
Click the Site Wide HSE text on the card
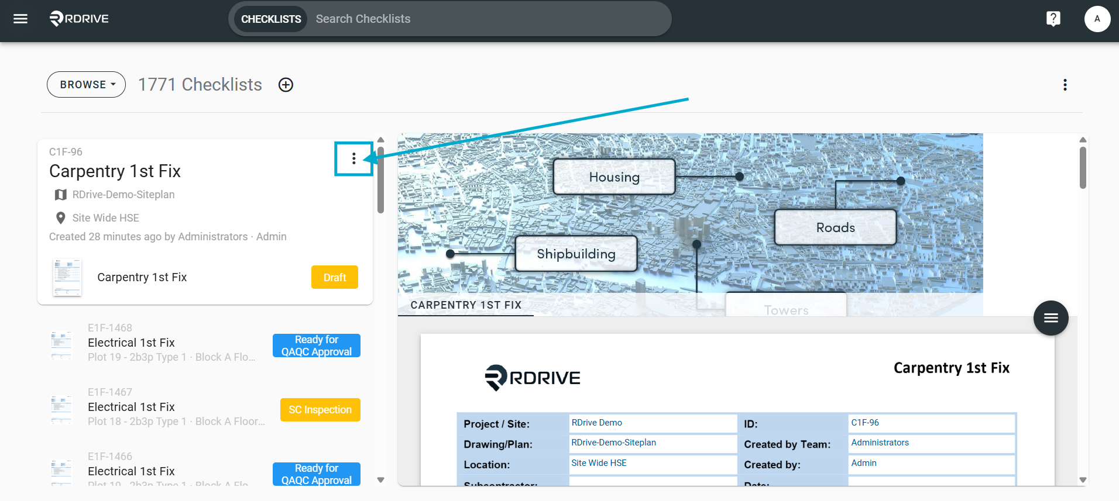106,218
